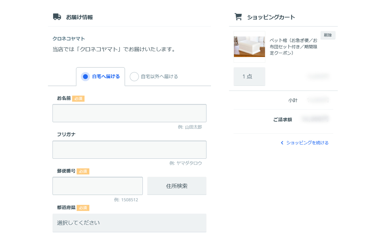Click the delivery truck icon
This screenshot has width=384, height=238.
57,17
